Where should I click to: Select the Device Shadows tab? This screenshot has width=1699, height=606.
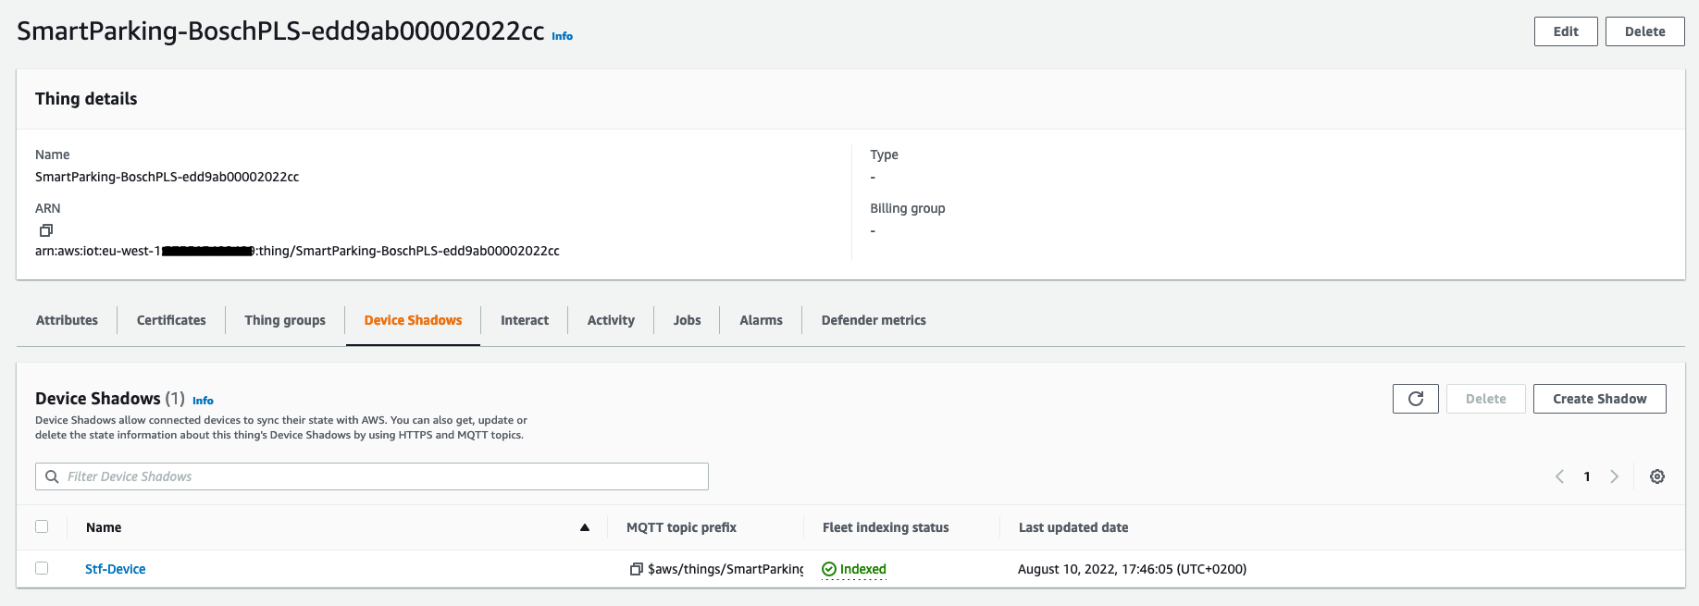tap(413, 320)
